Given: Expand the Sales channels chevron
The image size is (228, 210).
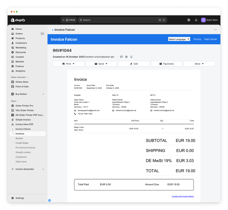Looking at the screenshot, I should (27, 77).
